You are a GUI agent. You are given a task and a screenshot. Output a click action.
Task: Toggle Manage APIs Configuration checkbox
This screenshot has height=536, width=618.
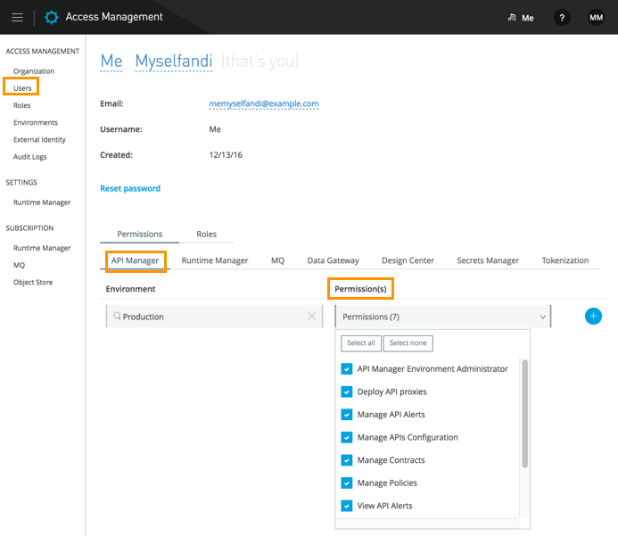(x=346, y=438)
